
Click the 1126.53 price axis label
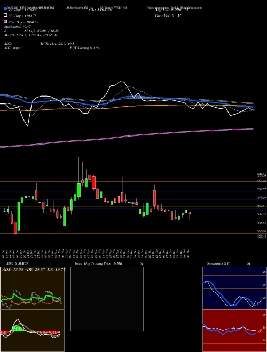click(x=261, y=223)
